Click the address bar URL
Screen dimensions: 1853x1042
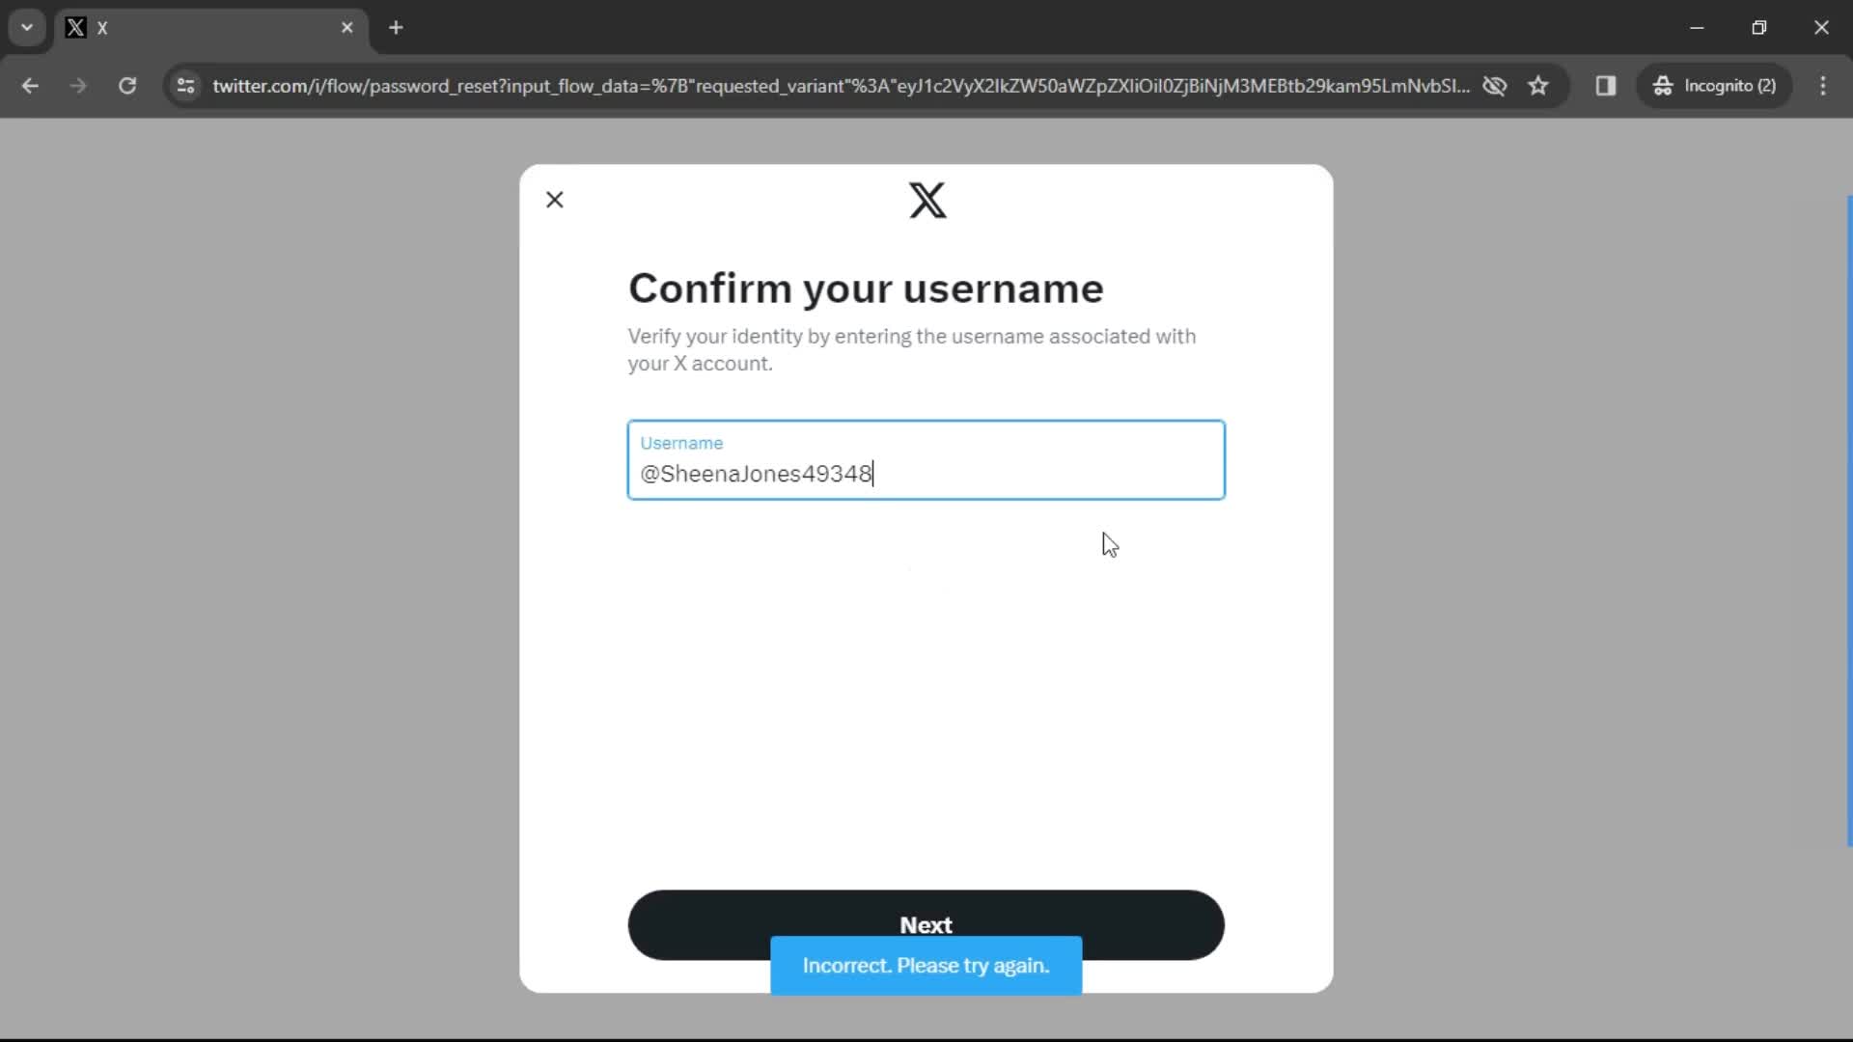tap(840, 86)
